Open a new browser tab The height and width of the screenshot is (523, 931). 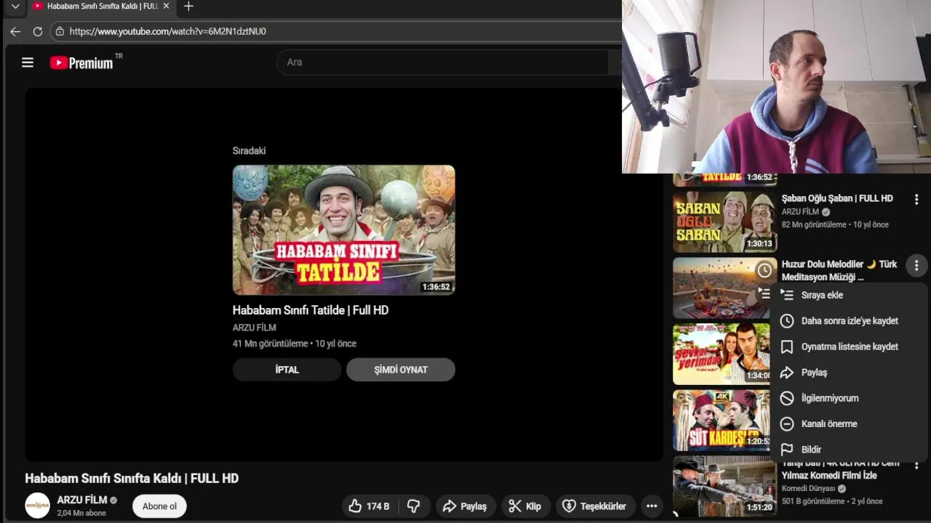188,7
